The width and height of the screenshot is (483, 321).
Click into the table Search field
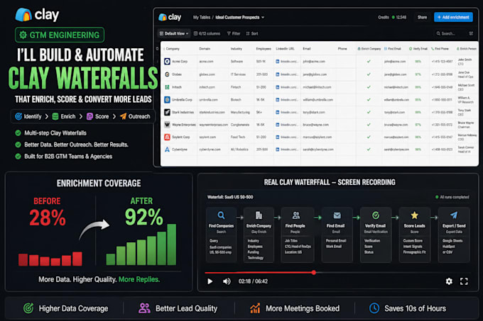click(448, 33)
